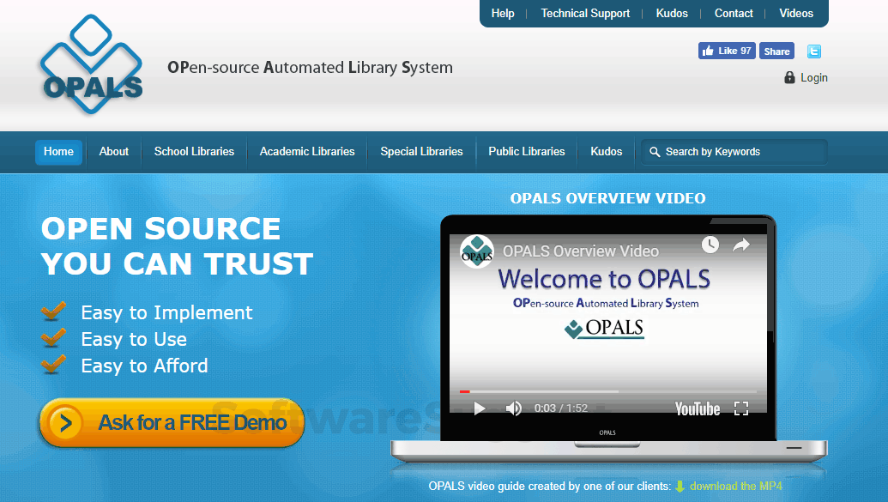Click the green download arrow icon
Screen dimensions: 888x502
pos(680,487)
